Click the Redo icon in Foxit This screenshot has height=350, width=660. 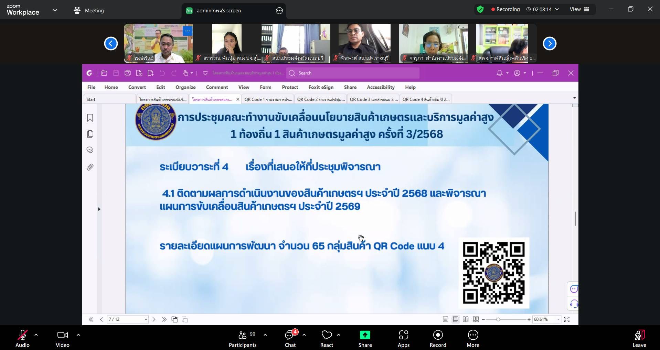(174, 73)
